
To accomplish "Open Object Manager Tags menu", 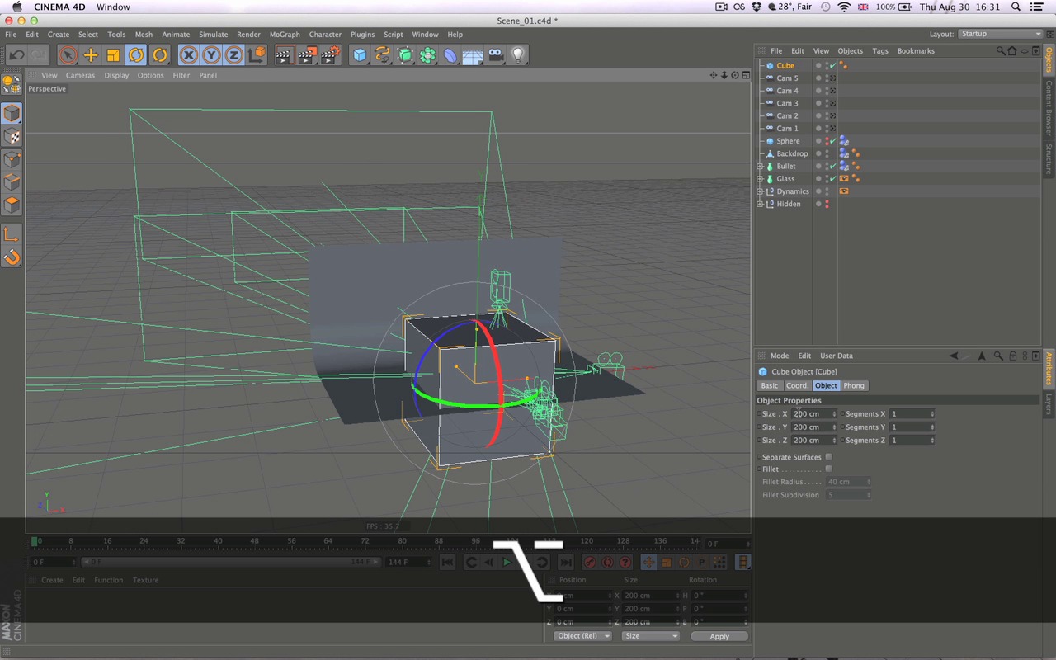I will coord(880,51).
